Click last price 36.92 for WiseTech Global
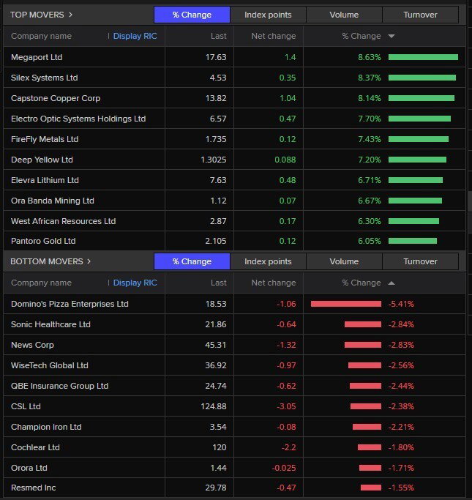Image resolution: width=472 pixels, height=500 pixels. pyautogui.click(x=216, y=365)
